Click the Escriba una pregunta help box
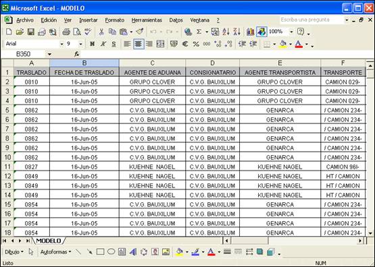This screenshot has width=375, height=267. click(x=311, y=20)
